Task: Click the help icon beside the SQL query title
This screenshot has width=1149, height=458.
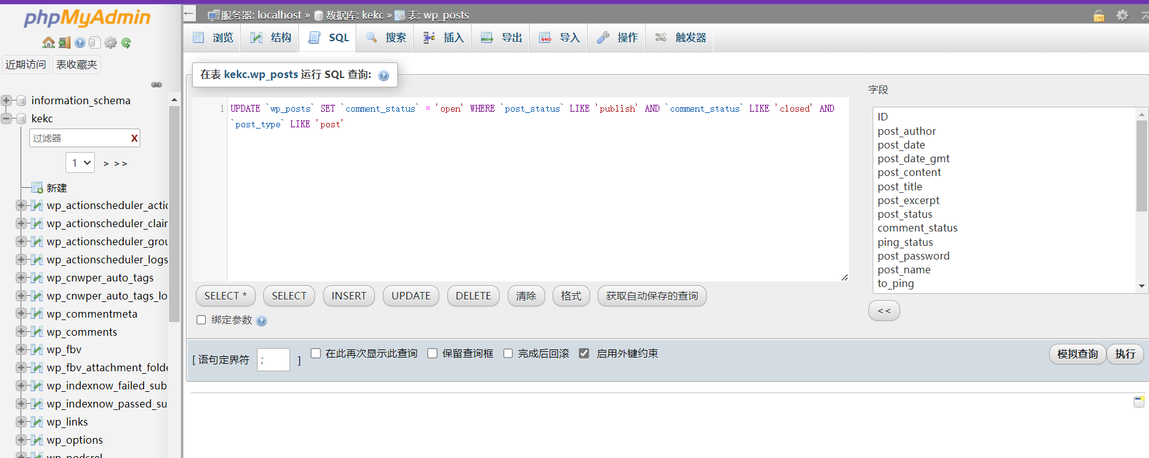Action: (x=384, y=76)
